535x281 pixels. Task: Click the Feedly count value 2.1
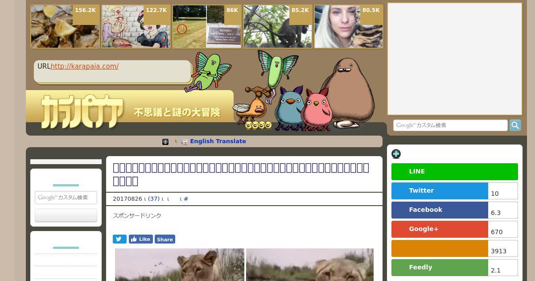click(496, 270)
